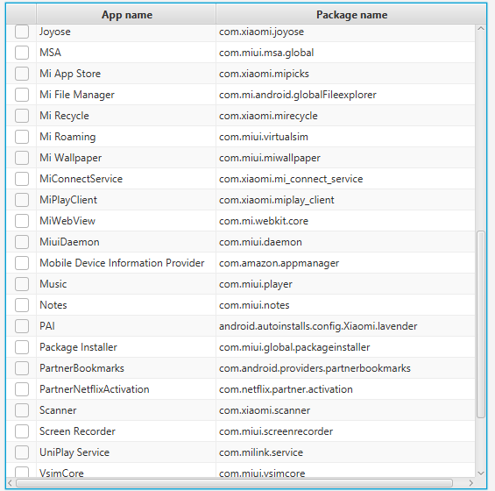Image resolution: width=495 pixels, height=491 pixels.
Task: Select package 'com.milink.service'
Action: pos(261,452)
